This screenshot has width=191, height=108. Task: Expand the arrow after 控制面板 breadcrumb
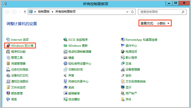(52, 12)
